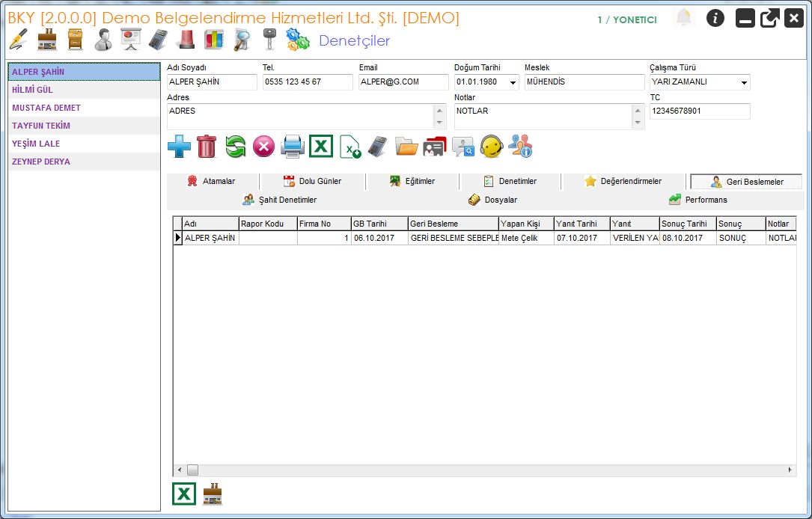Click scroll down arrow in Adres box
The width and height of the screenshot is (812, 519).
pyautogui.click(x=439, y=123)
